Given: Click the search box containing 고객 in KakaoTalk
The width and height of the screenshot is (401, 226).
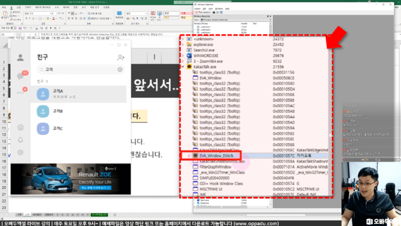Looking at the screenshot, I should (x=81, y=69).
